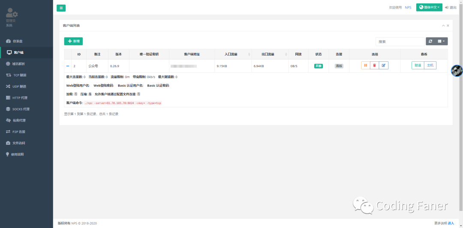This screenshot has width=463, height=228.
Task: Select the ./npc client command text
Action: (x=123, y=103)
